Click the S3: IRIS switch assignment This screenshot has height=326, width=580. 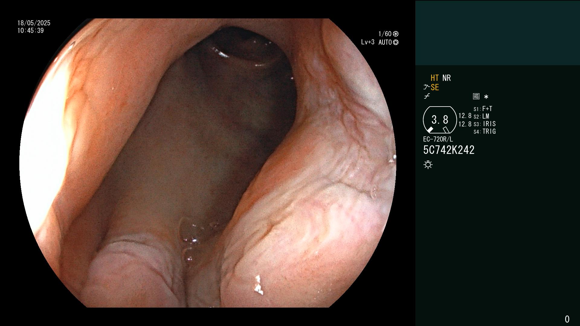(x=485, y=124)
